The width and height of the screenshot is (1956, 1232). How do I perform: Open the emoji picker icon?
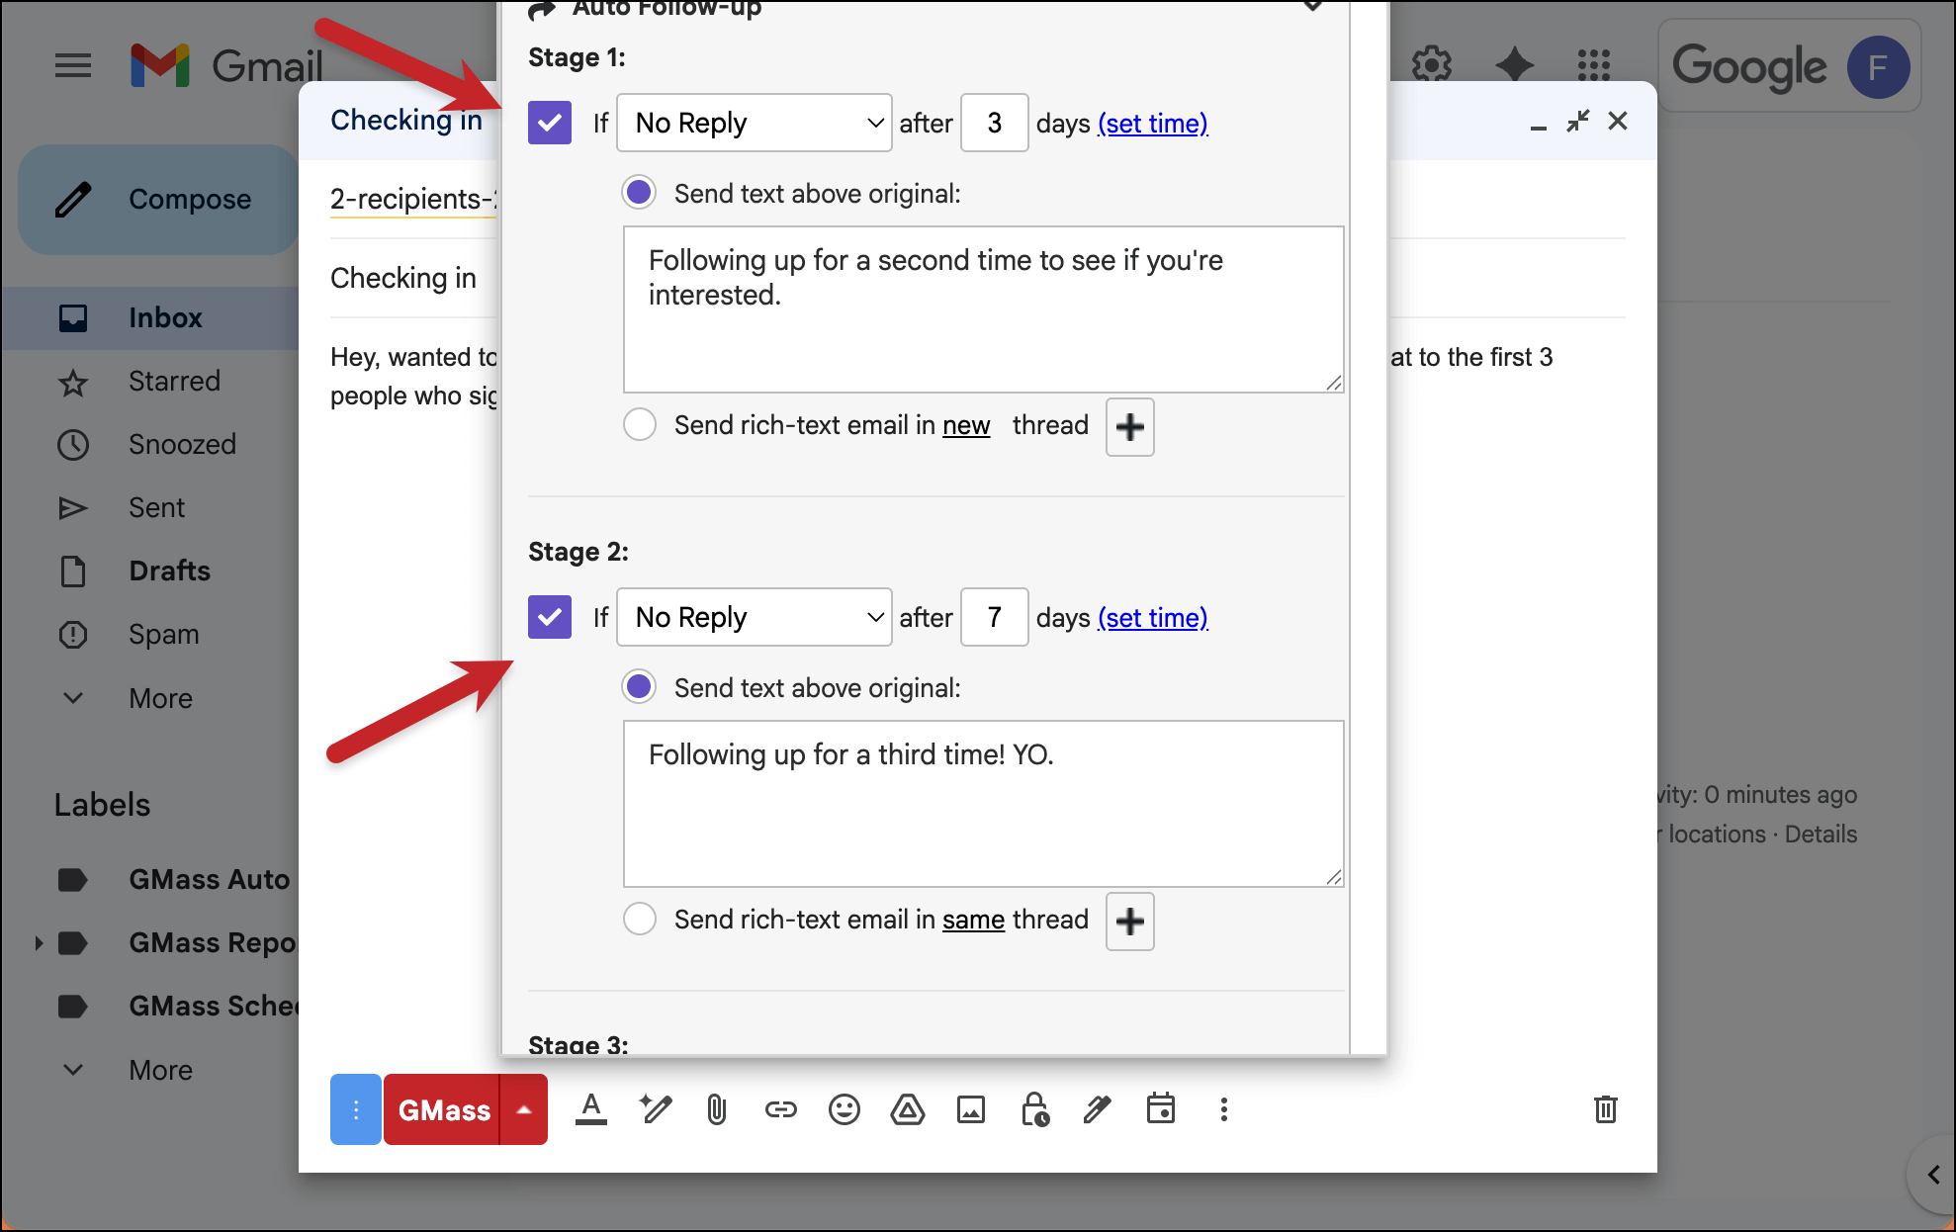(x=844, y=1109)
